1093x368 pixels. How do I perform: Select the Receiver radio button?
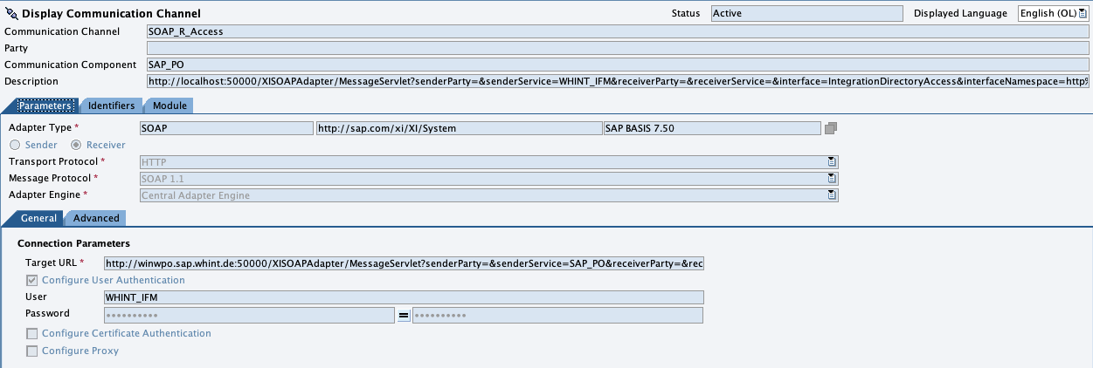[77, 145]
